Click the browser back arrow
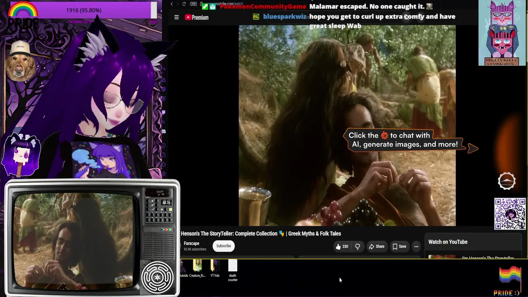528x297 pixels. tap(172, 4)
